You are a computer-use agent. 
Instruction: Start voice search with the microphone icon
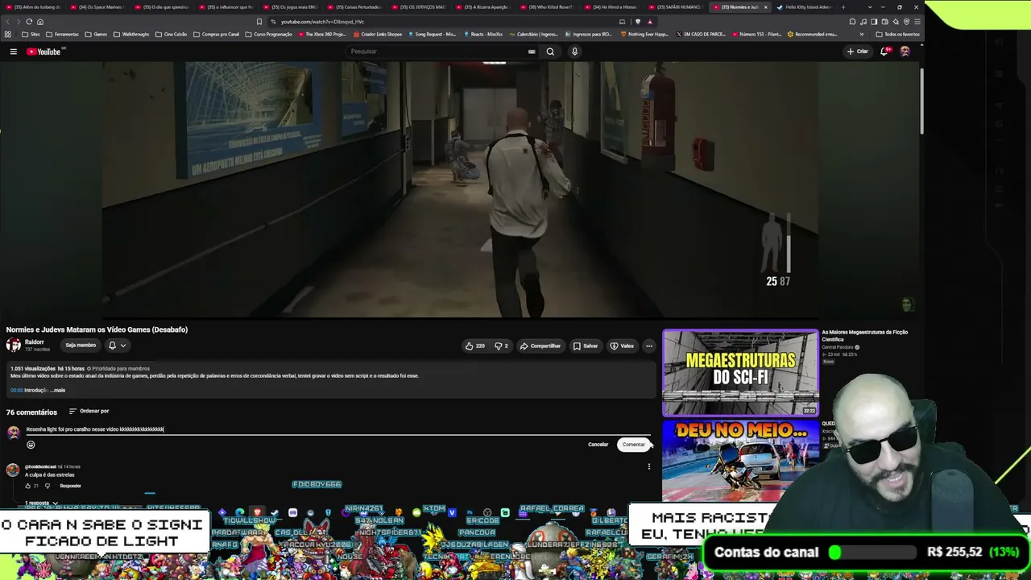pos(574,52)
